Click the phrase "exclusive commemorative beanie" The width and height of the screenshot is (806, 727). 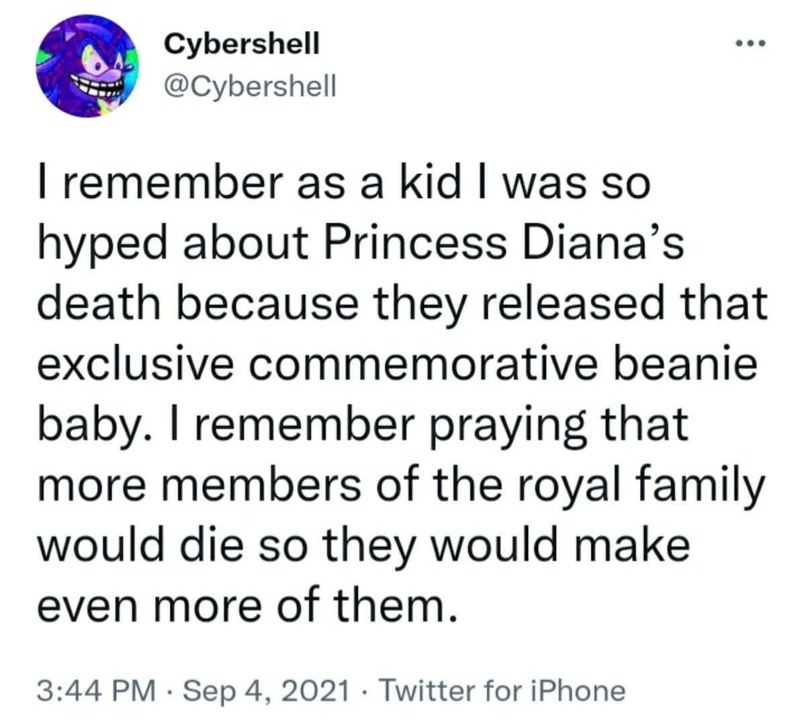pyautogui.click(x=396, y=364)
